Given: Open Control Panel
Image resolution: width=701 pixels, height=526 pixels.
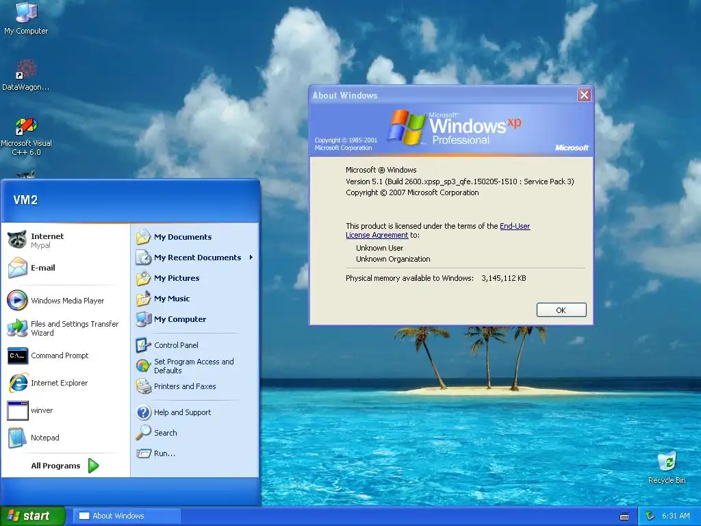Looking at the screenshot, I should [195, 345].
